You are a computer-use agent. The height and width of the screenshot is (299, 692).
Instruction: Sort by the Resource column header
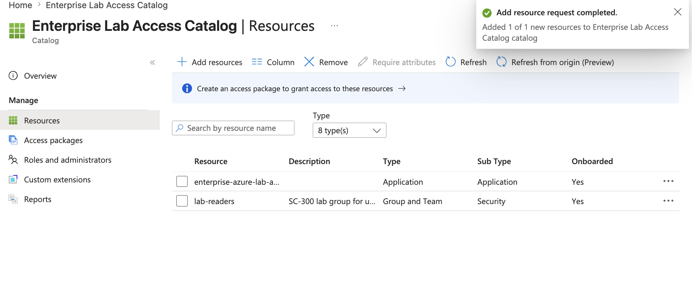tap(211, 161)
